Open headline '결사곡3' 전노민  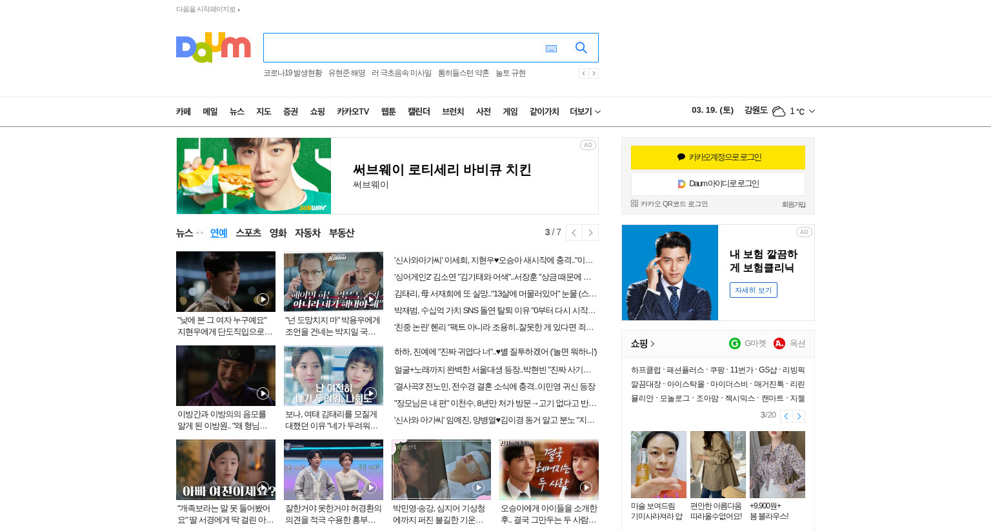click(495, 387)
